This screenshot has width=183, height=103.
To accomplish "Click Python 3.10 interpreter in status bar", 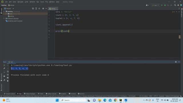I will 172,96.
